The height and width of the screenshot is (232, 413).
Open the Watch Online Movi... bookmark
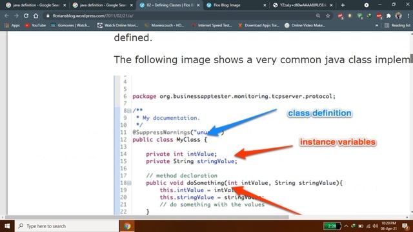coord(117,25)
